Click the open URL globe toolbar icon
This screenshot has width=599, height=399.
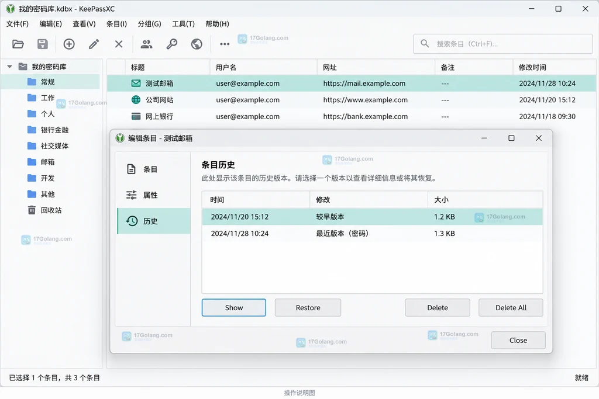(197, 44)
